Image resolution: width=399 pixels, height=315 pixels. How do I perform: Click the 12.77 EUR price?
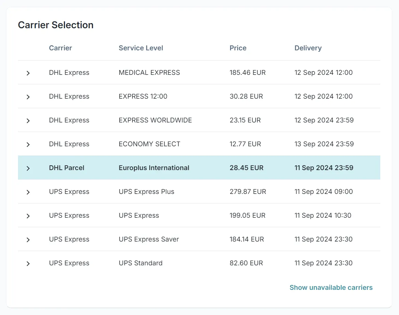coord(245,144)
